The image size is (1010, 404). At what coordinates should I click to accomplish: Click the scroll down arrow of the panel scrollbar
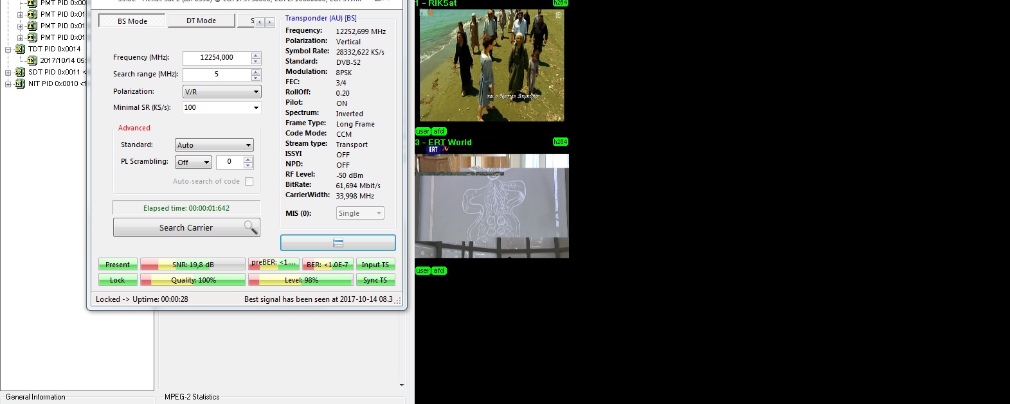pyautogui.click(x=402, y=385)
